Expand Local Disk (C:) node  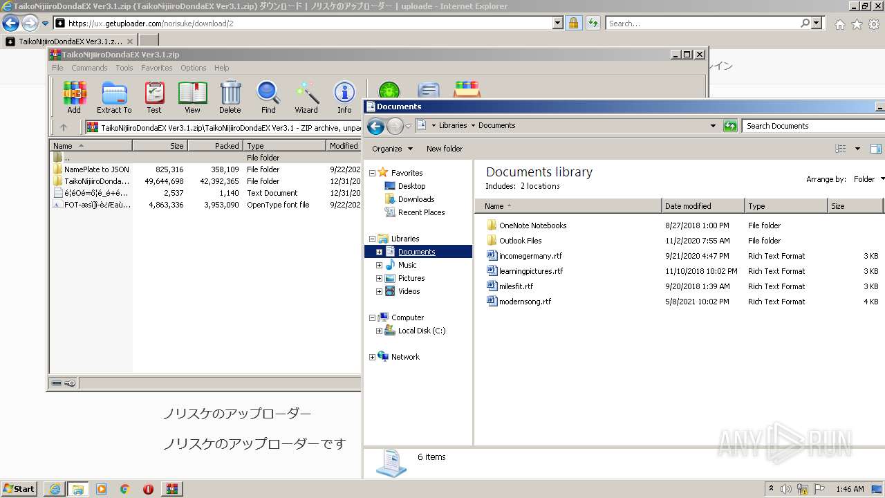[379, 331]
